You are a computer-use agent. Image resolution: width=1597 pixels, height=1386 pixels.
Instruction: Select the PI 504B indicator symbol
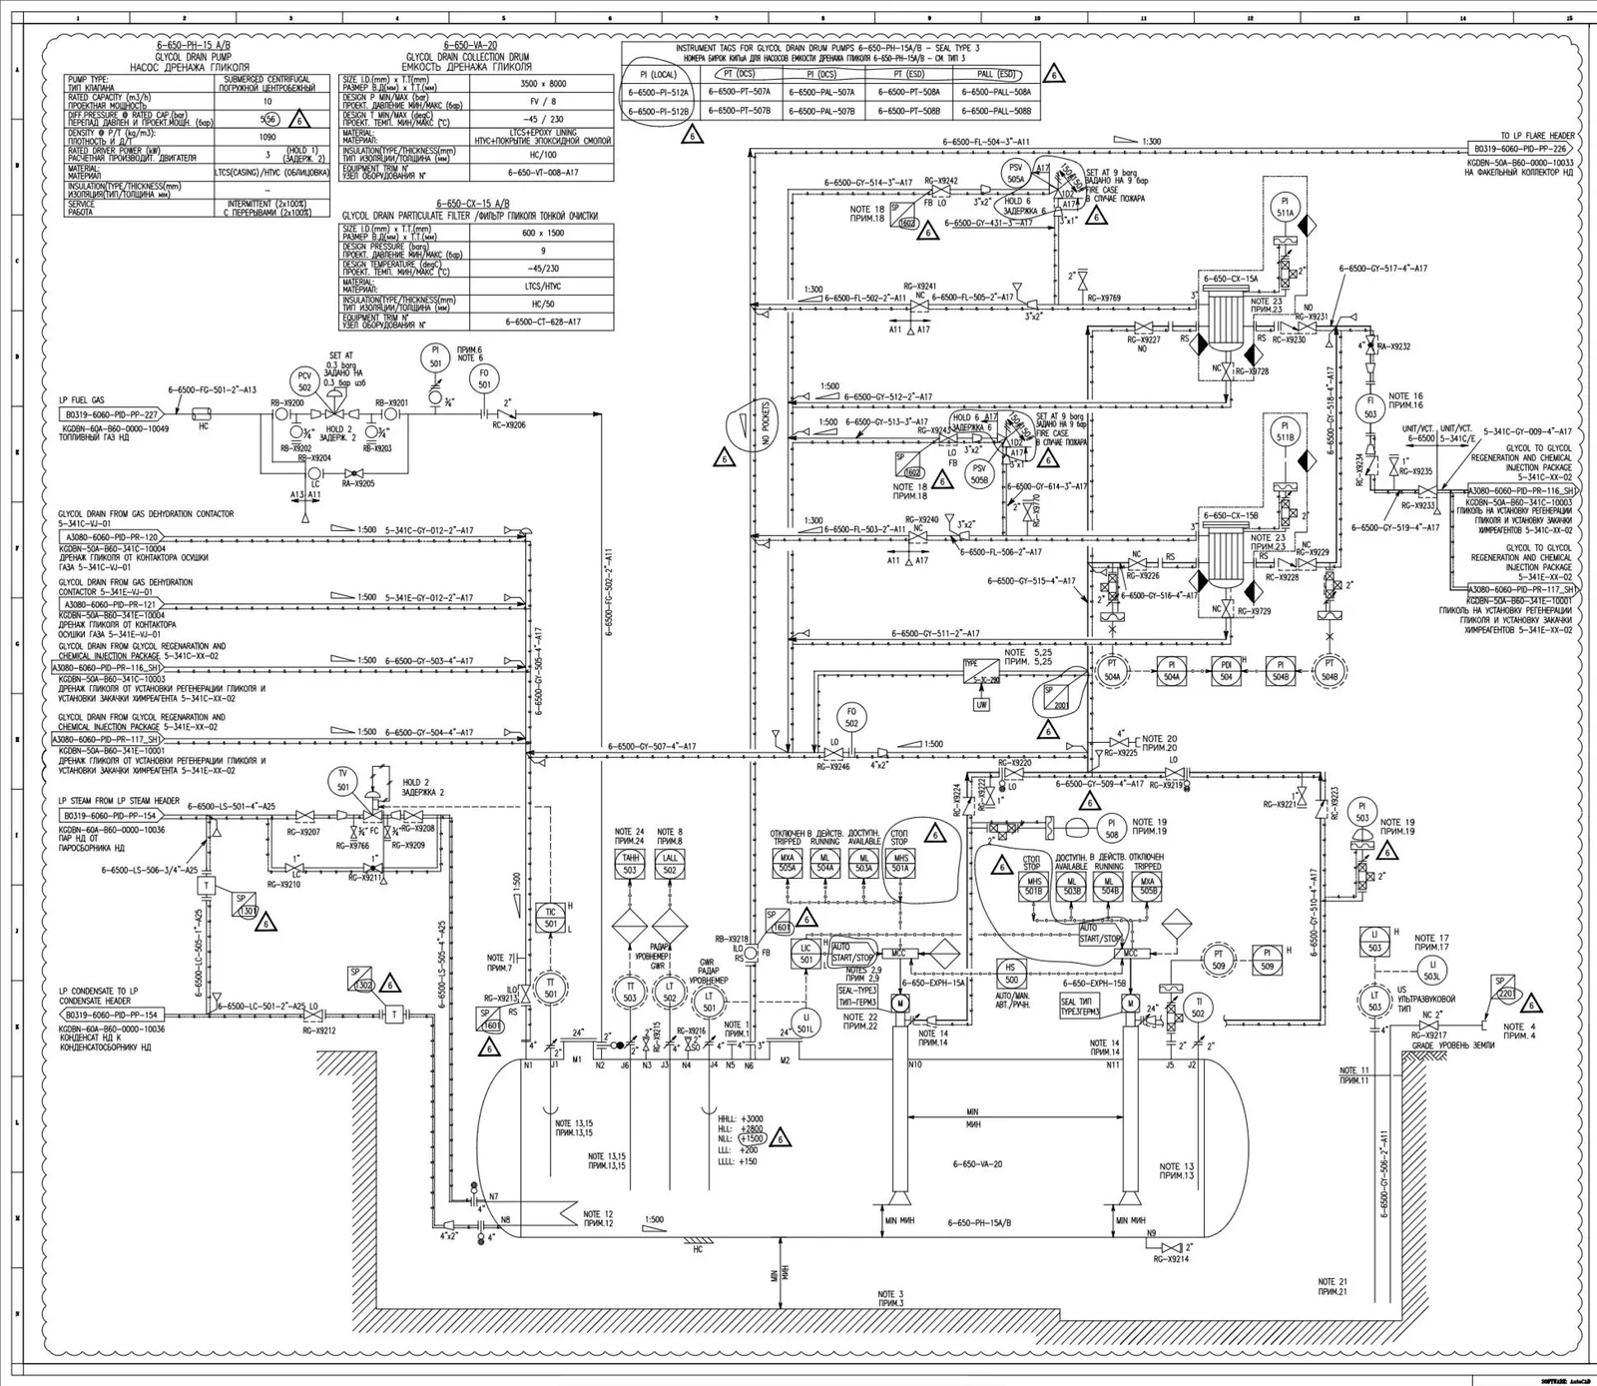pyautogui.click(x=1280, y=671)
